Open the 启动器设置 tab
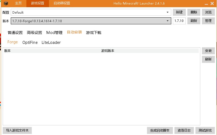This screenshot has height=135, width=217. pos(62,3)
